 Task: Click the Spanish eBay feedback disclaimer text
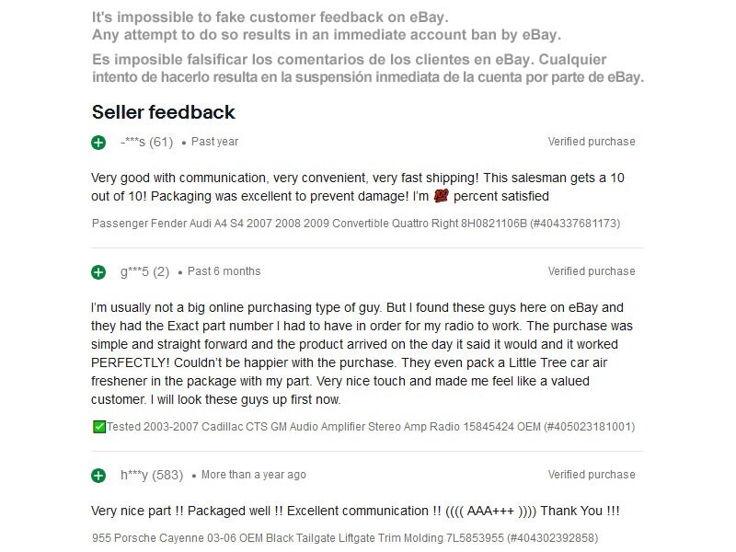click(x=368, y=68)
